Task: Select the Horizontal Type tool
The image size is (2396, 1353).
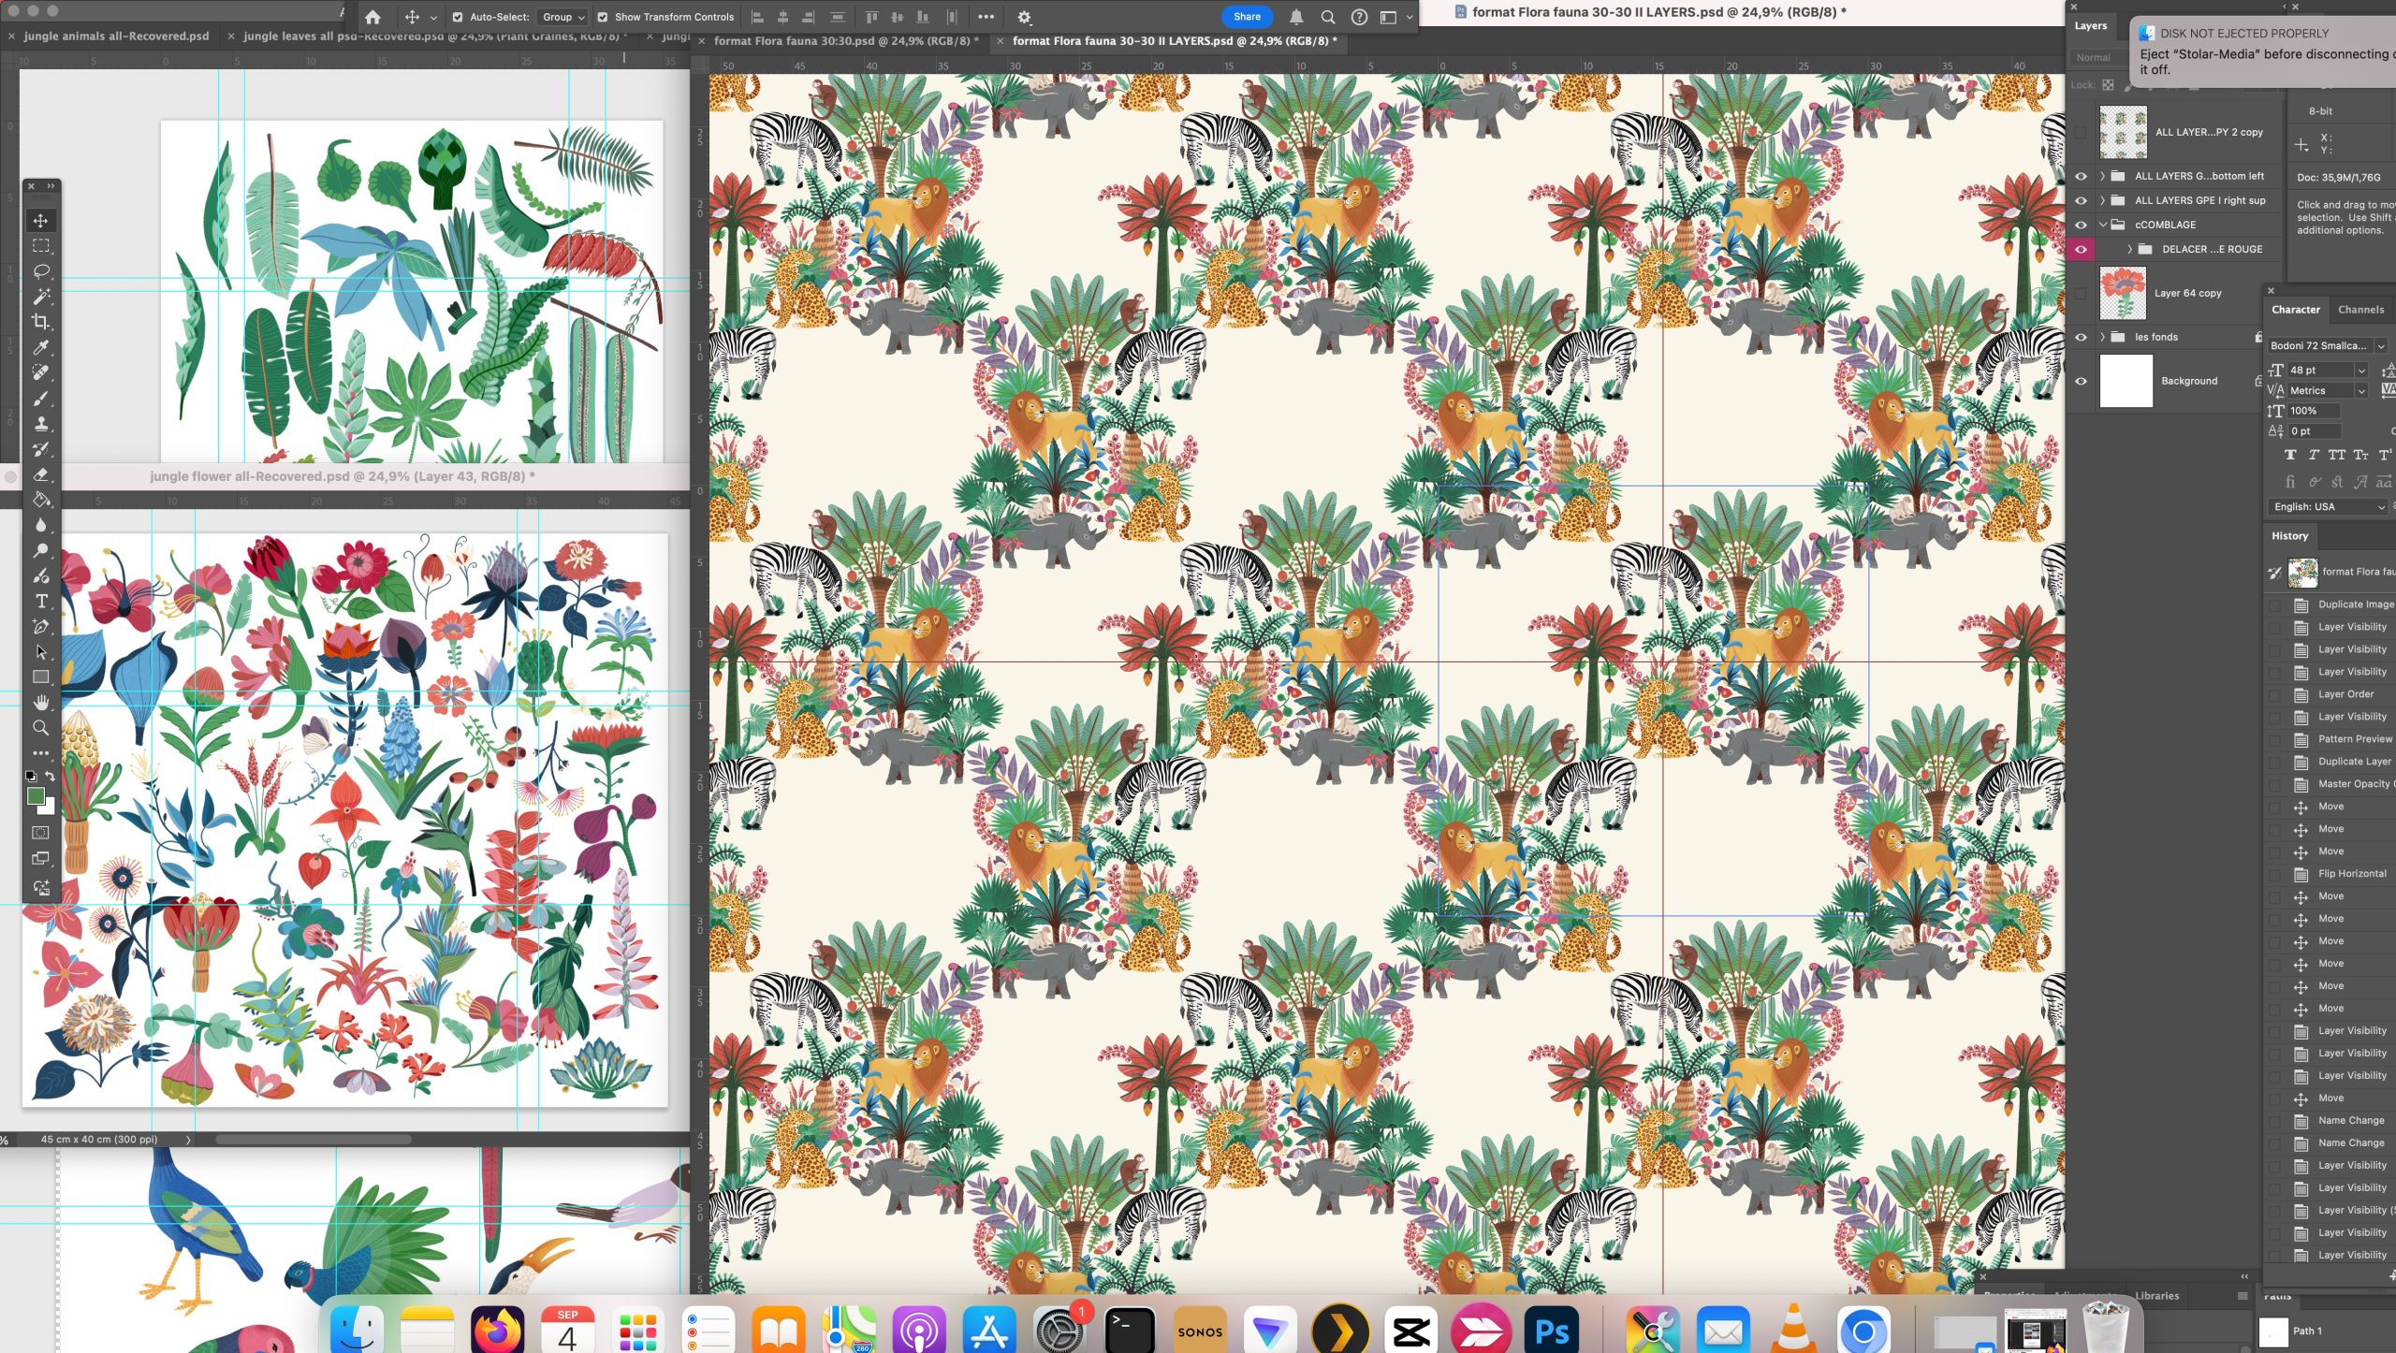Action: 40,601
